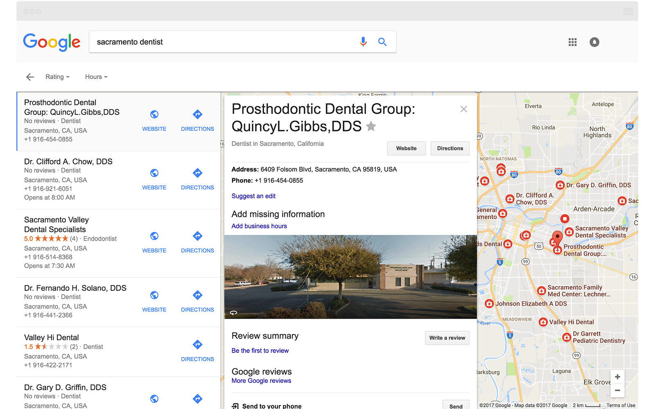The image size is (655, 409).
Task: Open website for Dr. Clifford A. Chow
Action: pos(154,179)
